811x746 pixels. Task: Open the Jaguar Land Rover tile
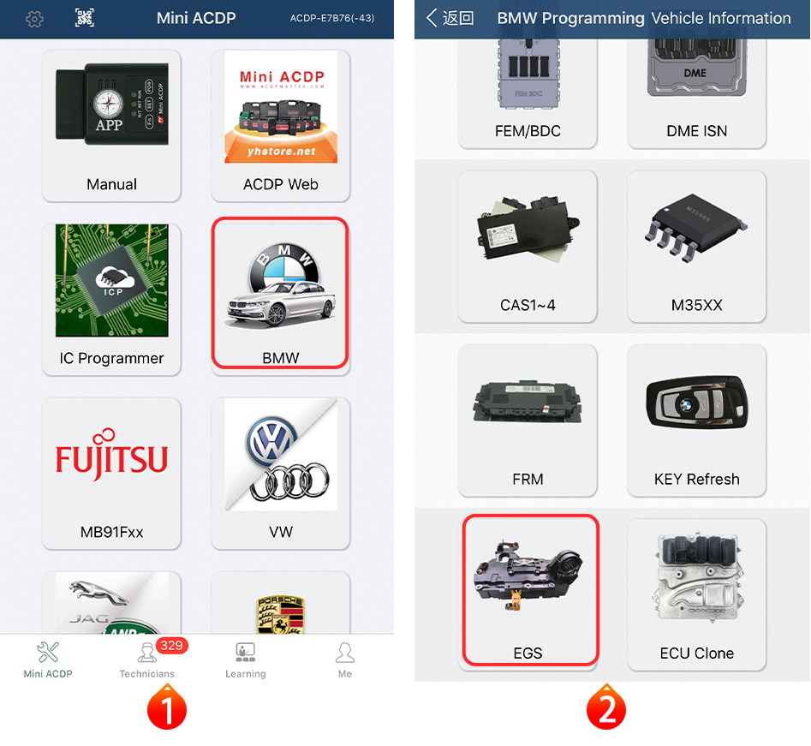point(111,603)
